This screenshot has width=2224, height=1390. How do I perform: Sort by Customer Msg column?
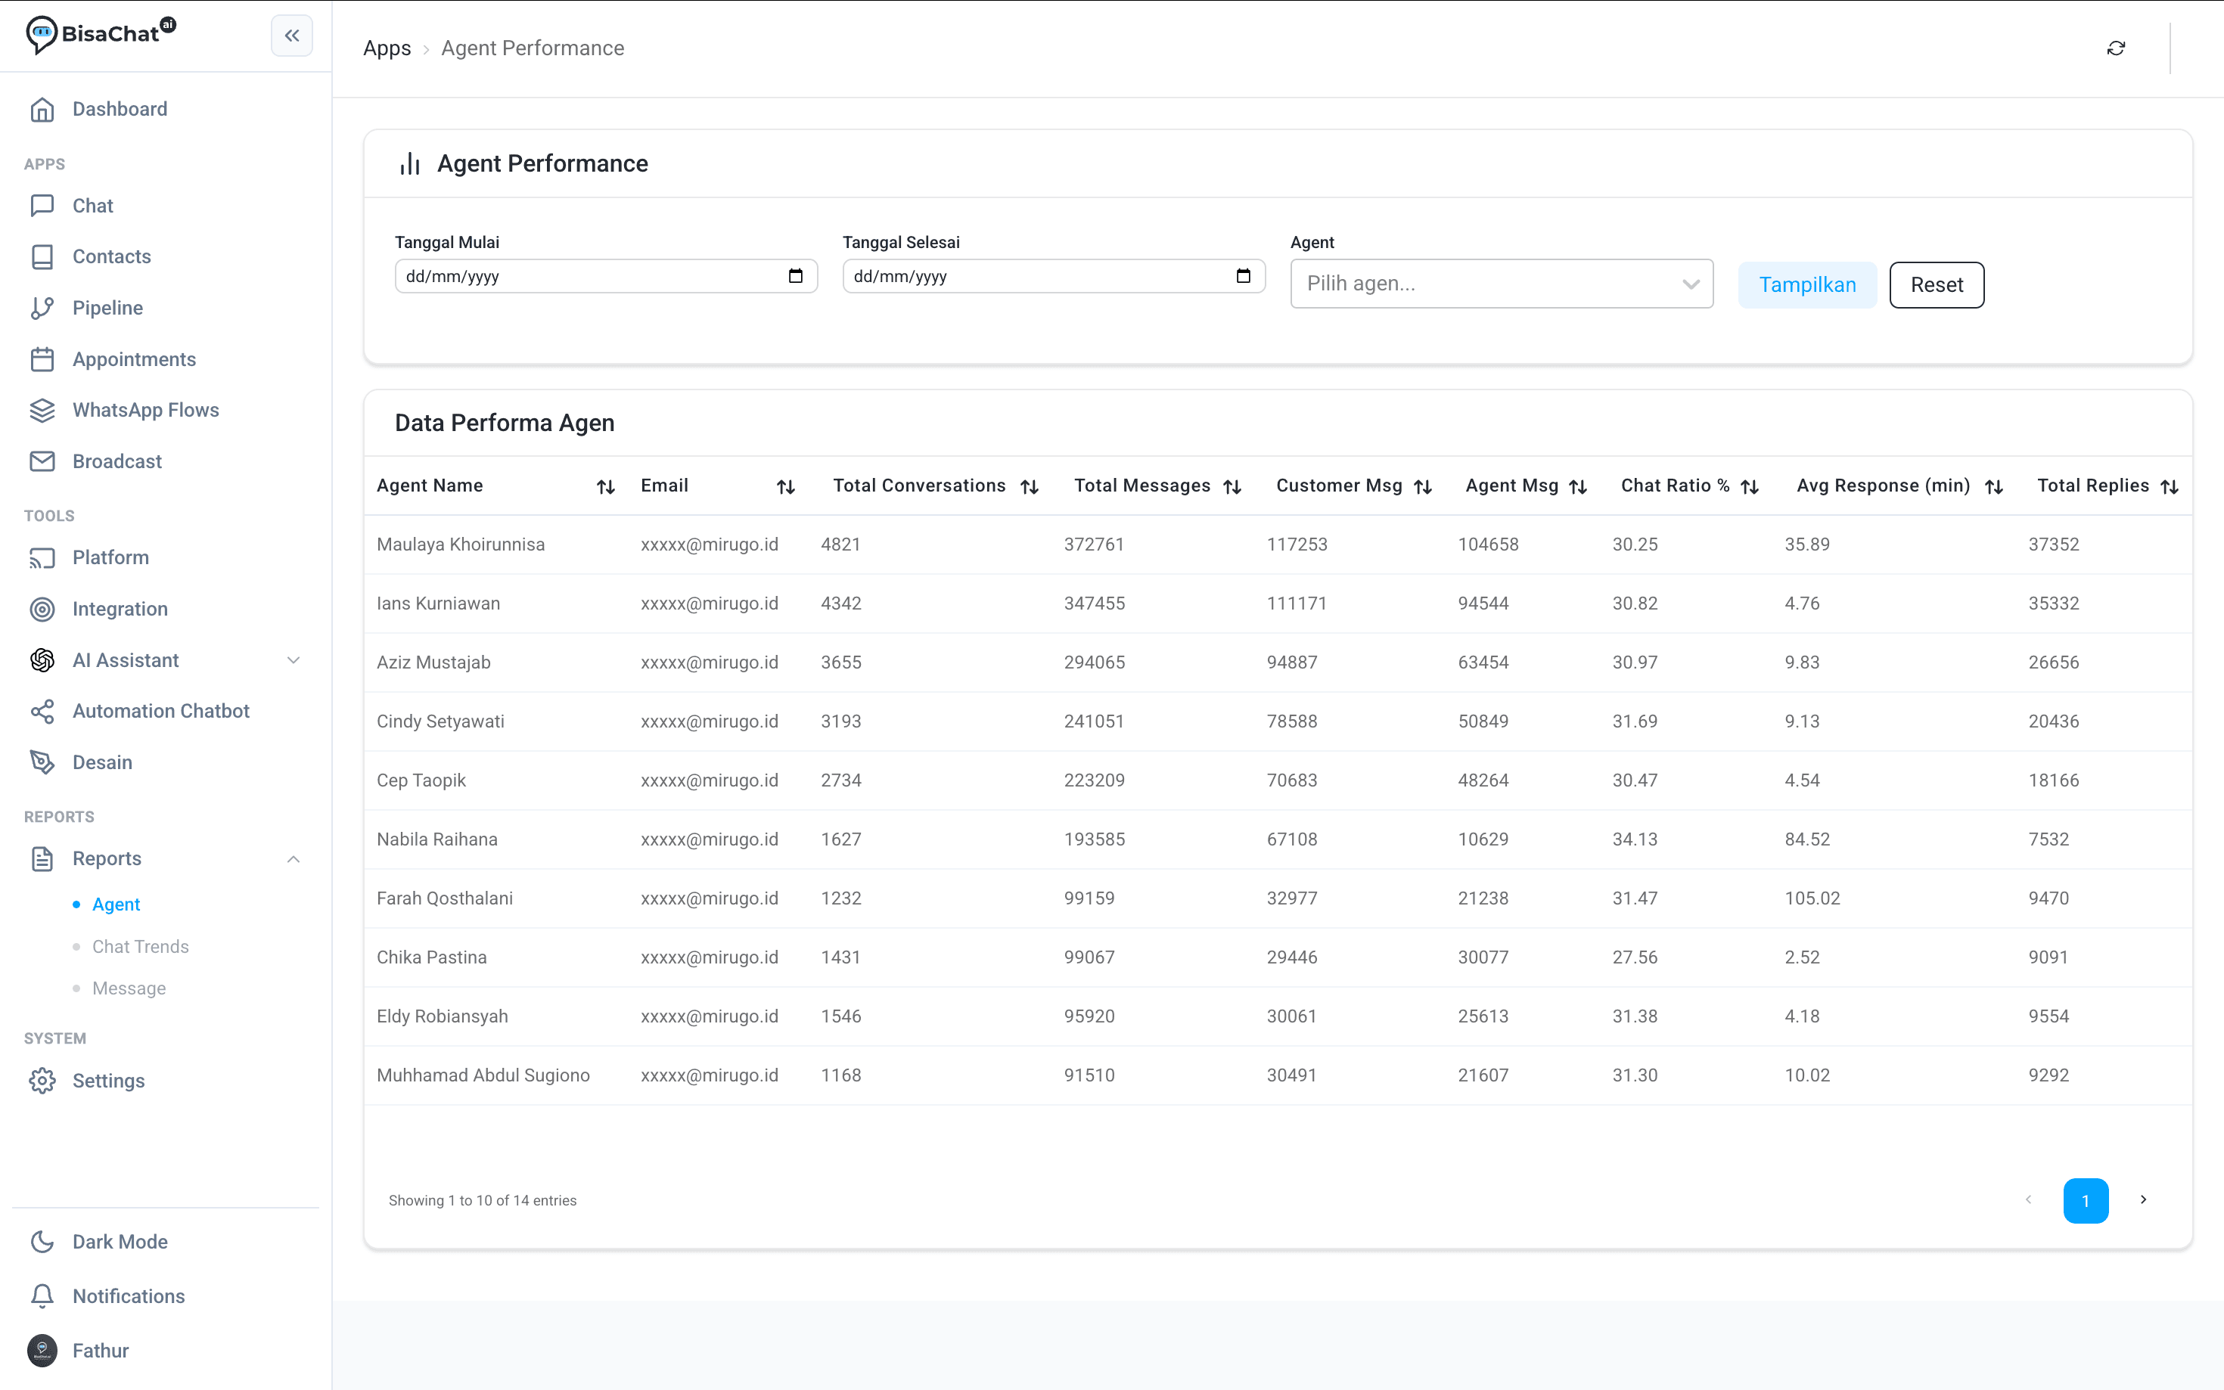coord(1422,486)
